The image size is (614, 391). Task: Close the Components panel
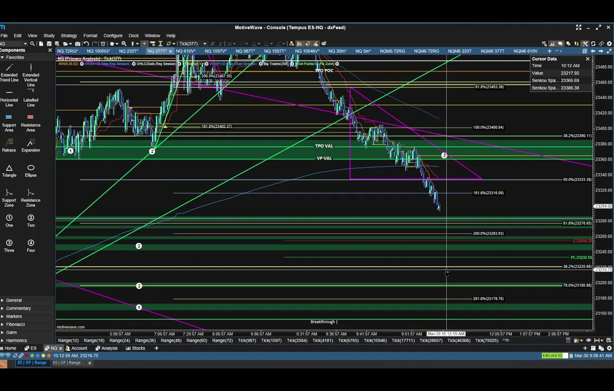(49, 51)
